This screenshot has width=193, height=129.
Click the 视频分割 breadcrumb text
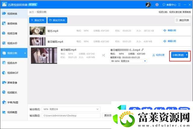[42, 12]
